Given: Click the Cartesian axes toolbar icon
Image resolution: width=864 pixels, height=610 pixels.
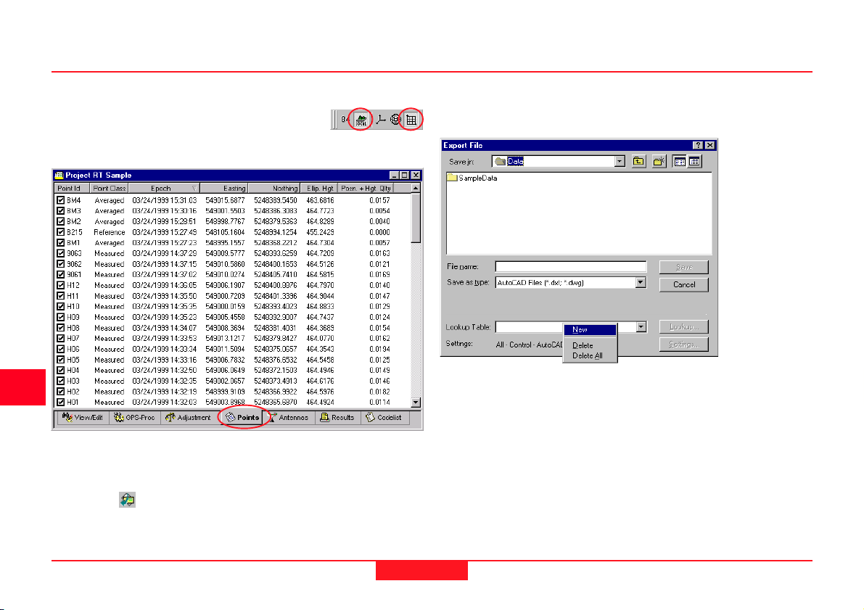Looking at the screenshot, I should pyautogui.click(x=382, y=119).
